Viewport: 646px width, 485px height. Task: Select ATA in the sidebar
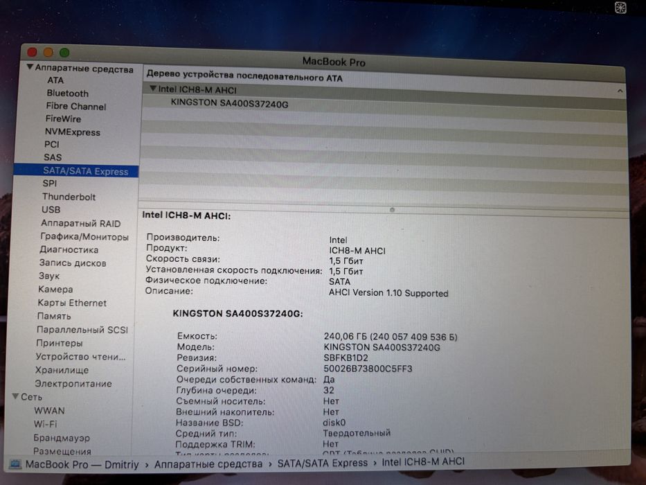55,80
